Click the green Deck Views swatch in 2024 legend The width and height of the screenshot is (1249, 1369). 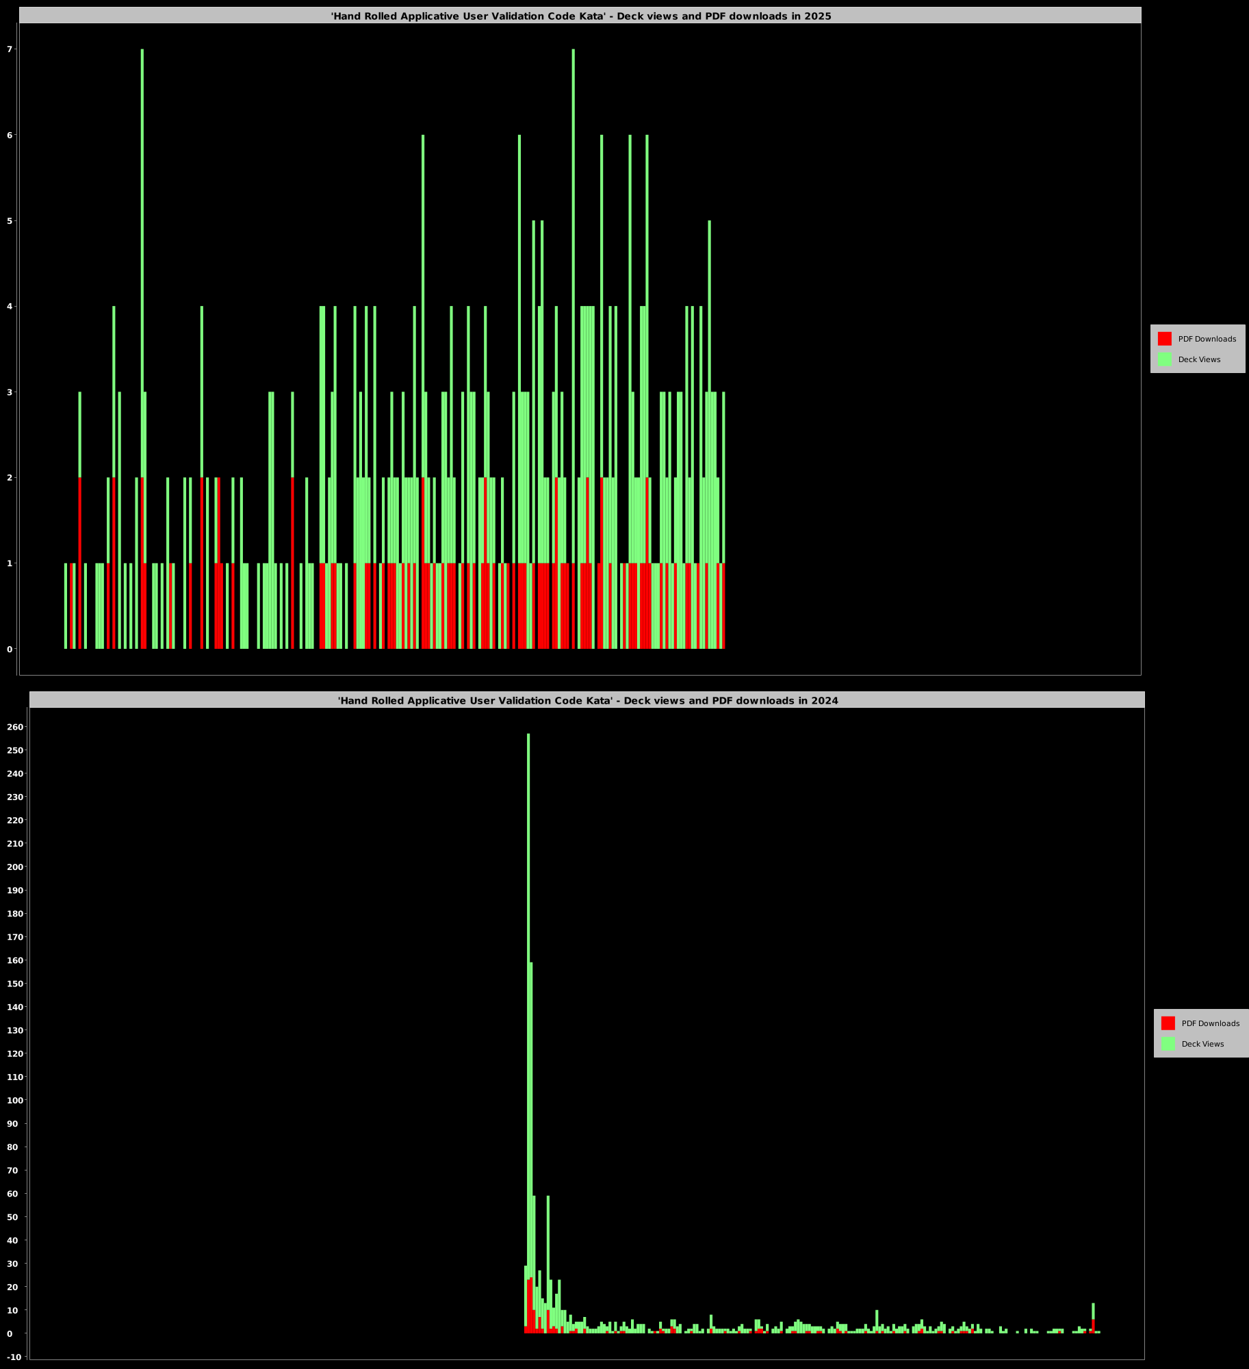pyautogui.click(x=1168, y=1044)
